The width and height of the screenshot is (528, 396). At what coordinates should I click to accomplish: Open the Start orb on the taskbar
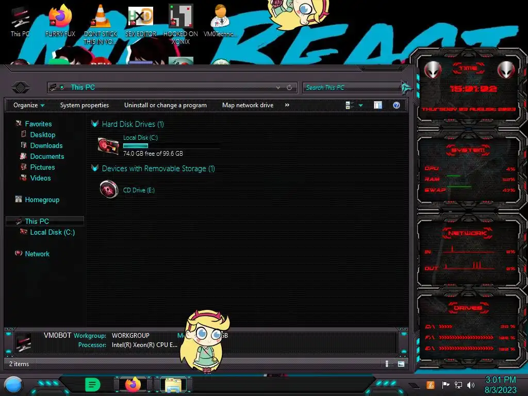[13, 385]
